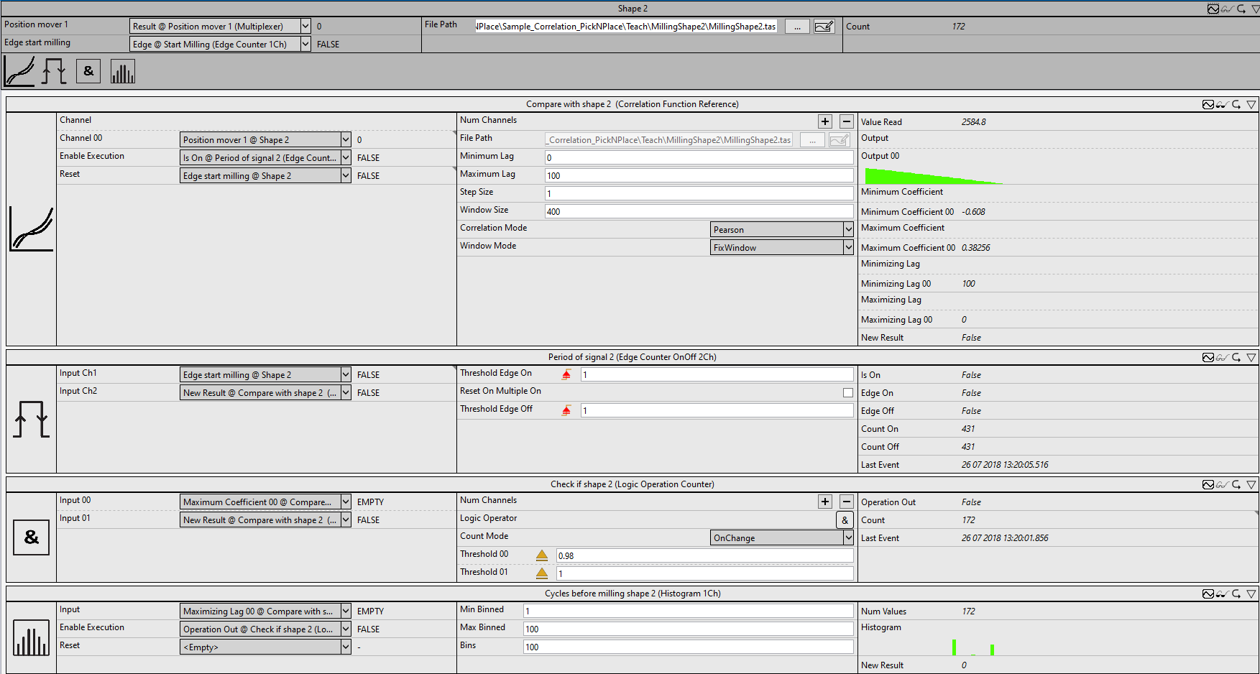Open the Correlation Mode Pearson dropdown
The width and height of the screenshot is (1260, 674).
pos(782,229)
